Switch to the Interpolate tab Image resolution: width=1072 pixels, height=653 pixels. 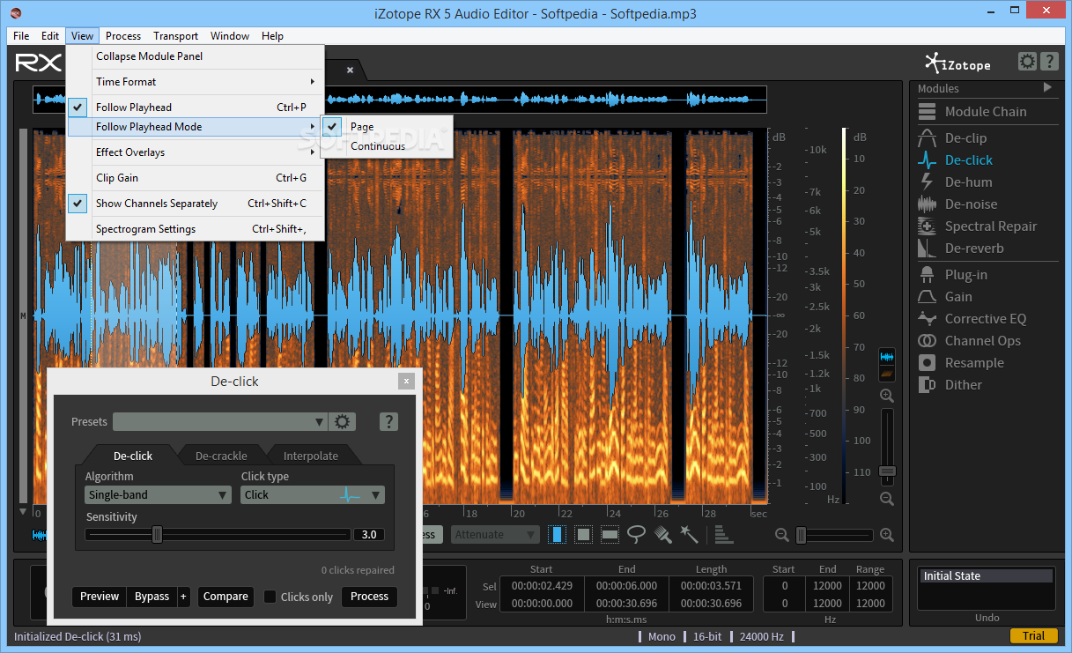(x=311, y=456)
